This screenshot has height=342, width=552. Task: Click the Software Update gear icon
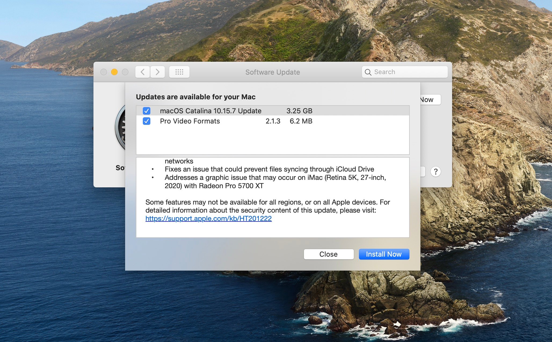(120, 128)
